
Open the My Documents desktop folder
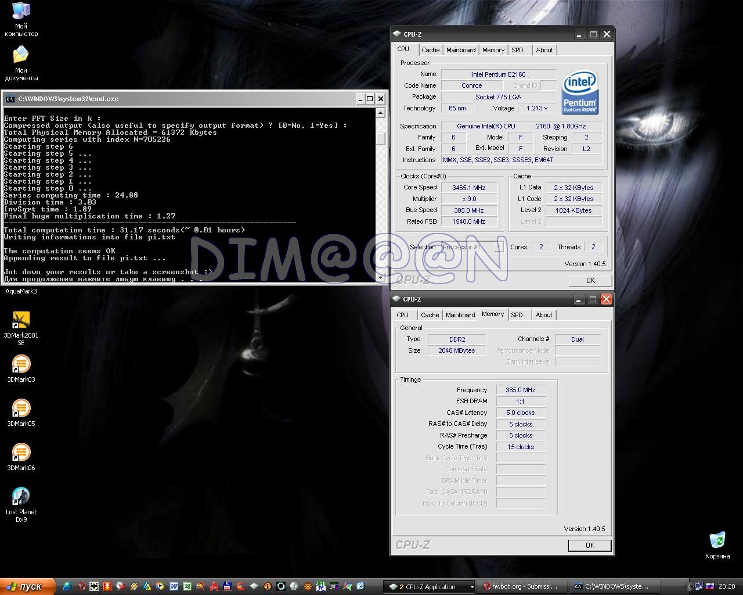[x=21, y=64]
